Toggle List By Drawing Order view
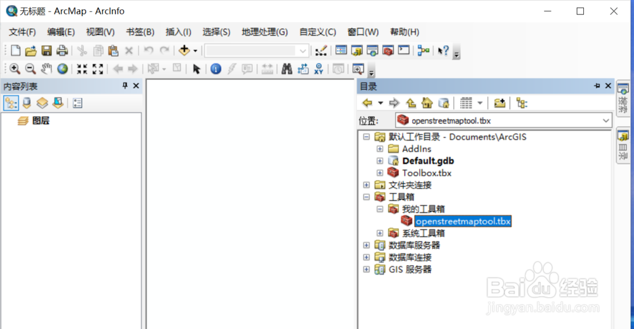 tap(11, 103)
